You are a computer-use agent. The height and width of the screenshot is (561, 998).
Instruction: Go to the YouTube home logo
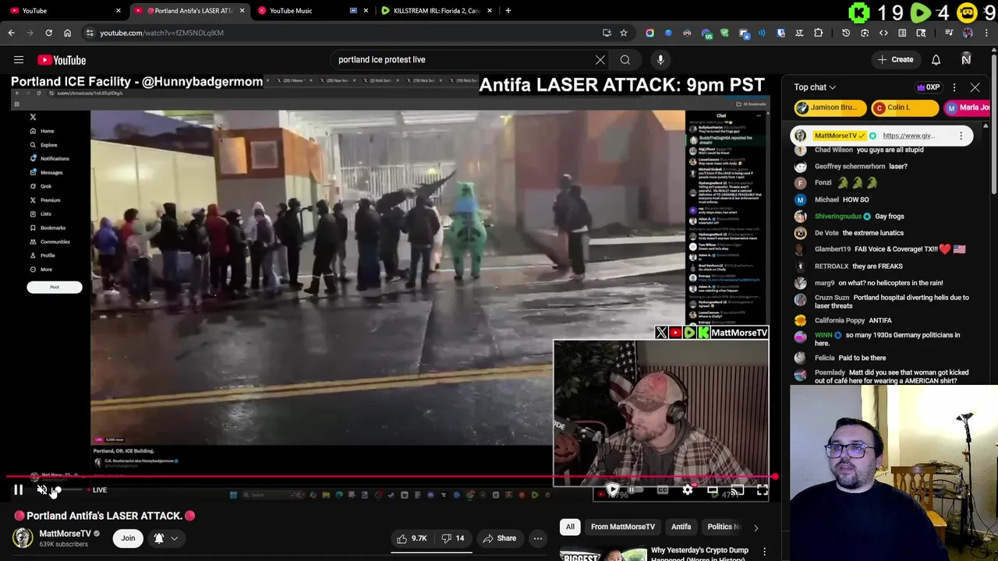(x=62, y=60)
